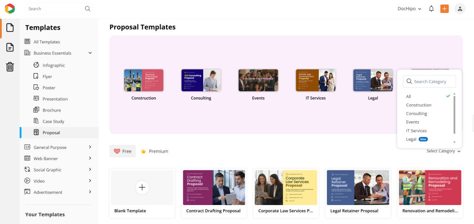The height and width of the screenshot is (224, 474).
Task: Expand the Video chevron
Action: (90, 181)
